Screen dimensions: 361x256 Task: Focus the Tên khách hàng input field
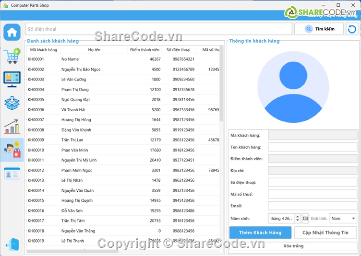click(313, 147)
